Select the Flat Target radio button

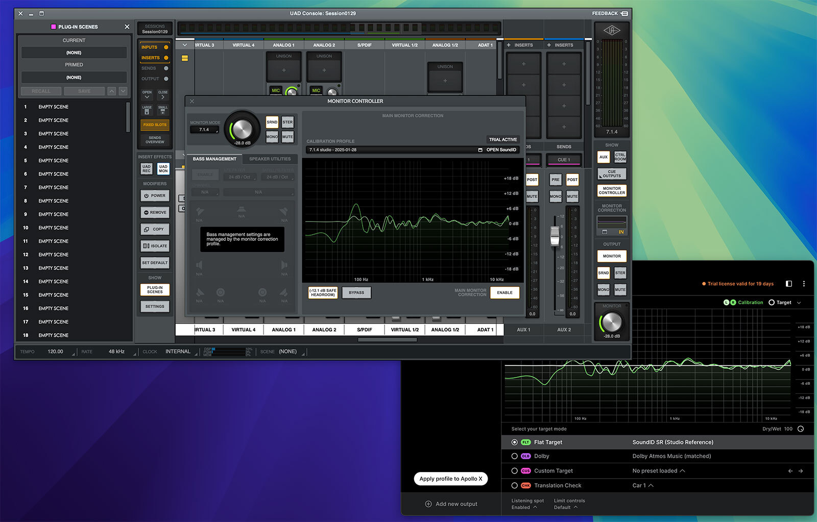(514, 442)
